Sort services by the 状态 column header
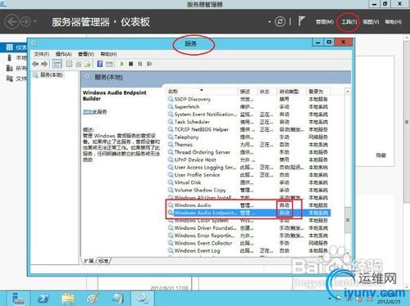Viewport: 410px width, 306px height. (267, 92)
